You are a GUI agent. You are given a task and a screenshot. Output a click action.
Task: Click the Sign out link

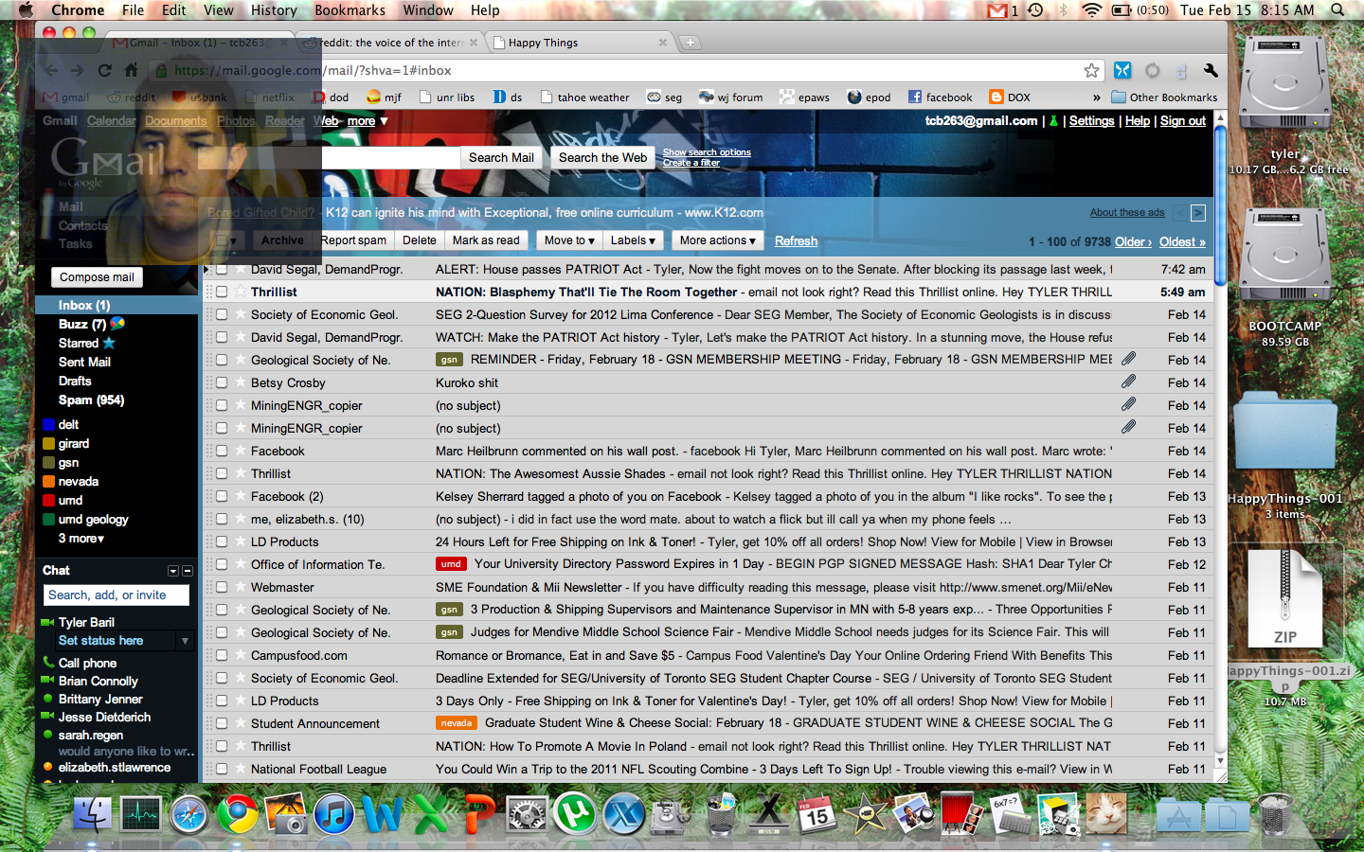1182,121
